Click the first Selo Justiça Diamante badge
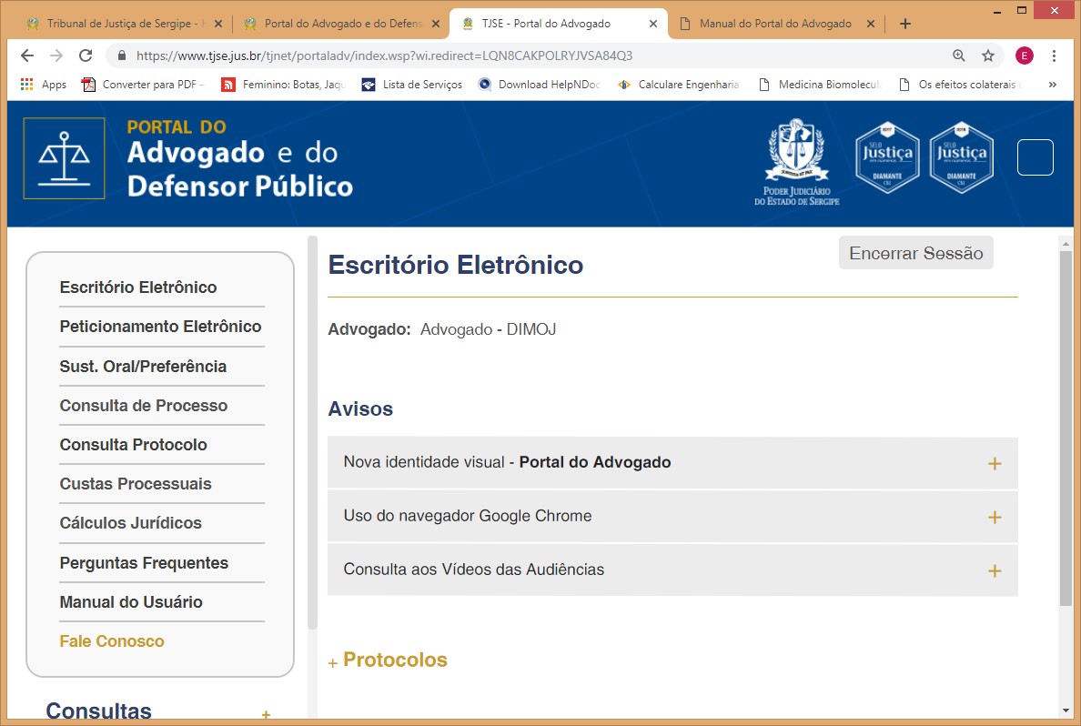 (x=887, y=158)
